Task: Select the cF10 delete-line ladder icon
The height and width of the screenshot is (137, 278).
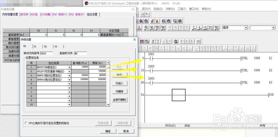Action: (140, 28)
